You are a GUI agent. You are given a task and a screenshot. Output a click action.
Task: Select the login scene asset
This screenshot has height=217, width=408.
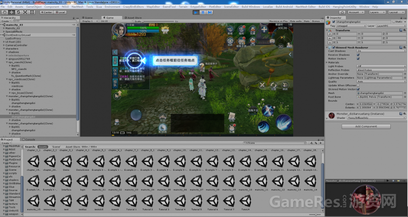tap(83, 181)
